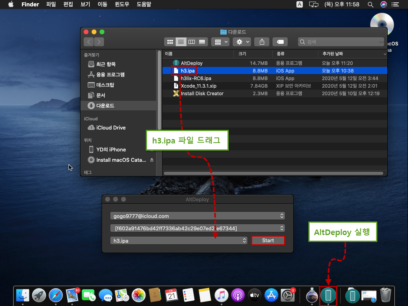
Task: Switch Finder to gallery view
Action: pos(202,42)
